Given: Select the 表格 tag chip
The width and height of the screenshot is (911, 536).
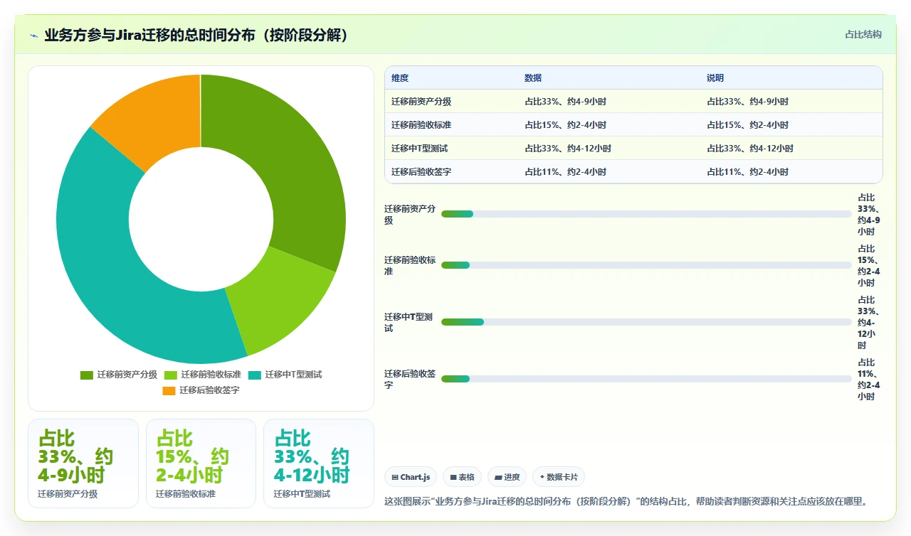Looking at the screenshot, I should point(462,477).
